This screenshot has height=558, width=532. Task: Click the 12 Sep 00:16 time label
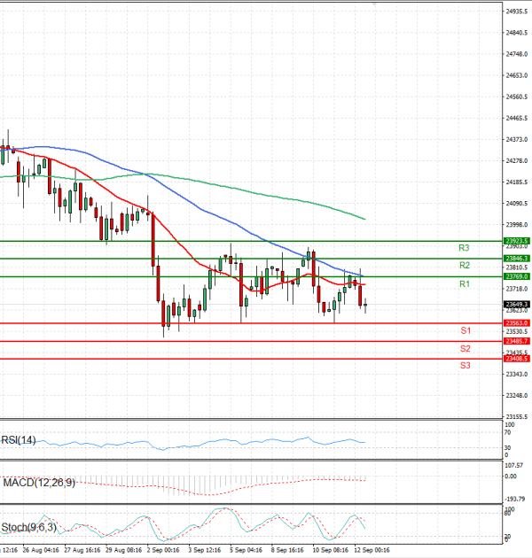[372, 550]
